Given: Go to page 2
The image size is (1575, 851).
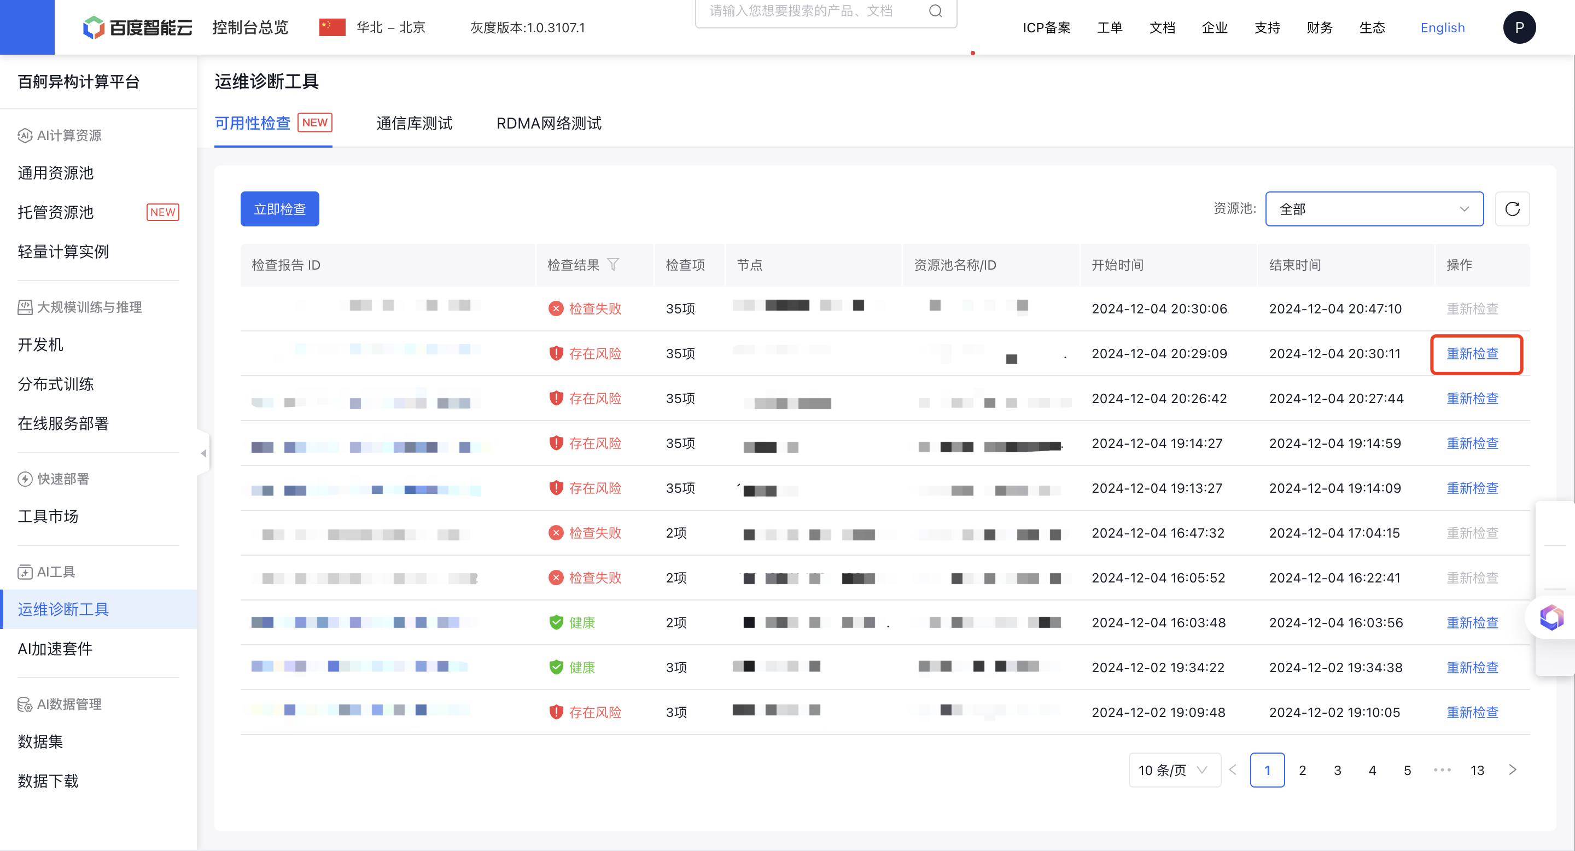Looking at the screenshot, I should click(x=1302, y=770).
